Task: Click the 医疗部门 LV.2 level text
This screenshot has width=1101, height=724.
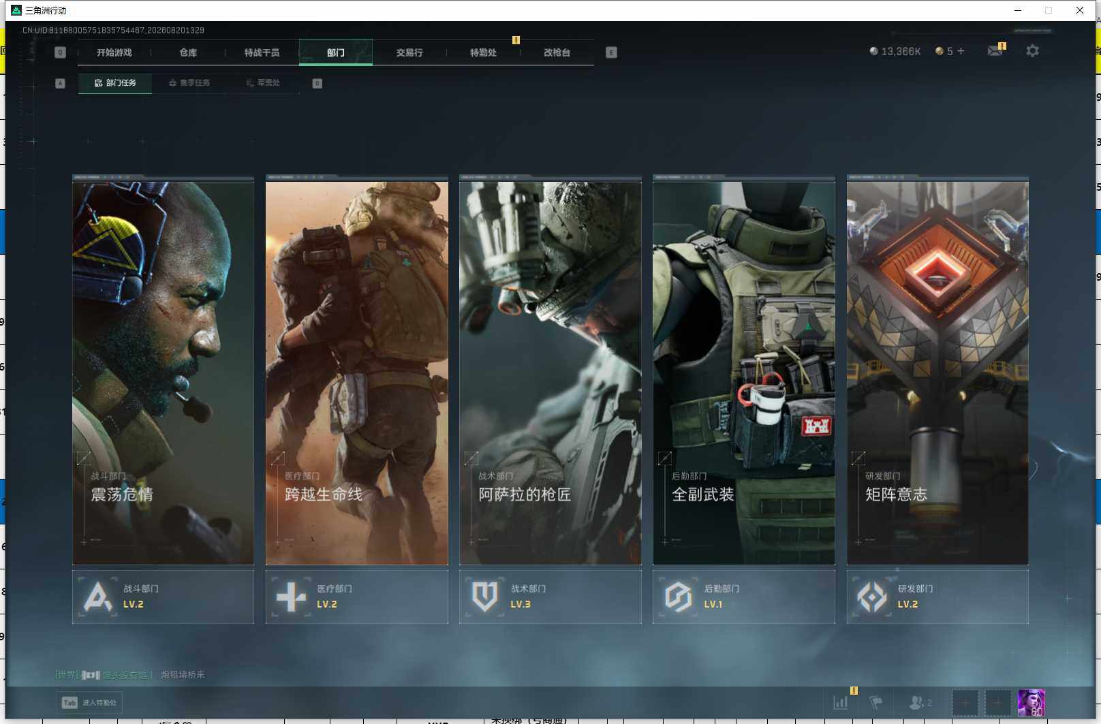Action: [327, 604]
